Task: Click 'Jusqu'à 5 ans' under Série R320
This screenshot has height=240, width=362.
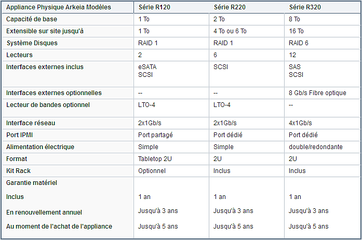Action: [x=309, y=226]
